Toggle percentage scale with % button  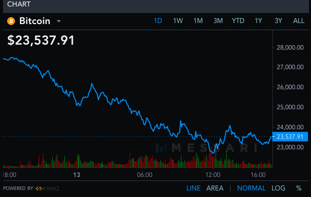299,188
